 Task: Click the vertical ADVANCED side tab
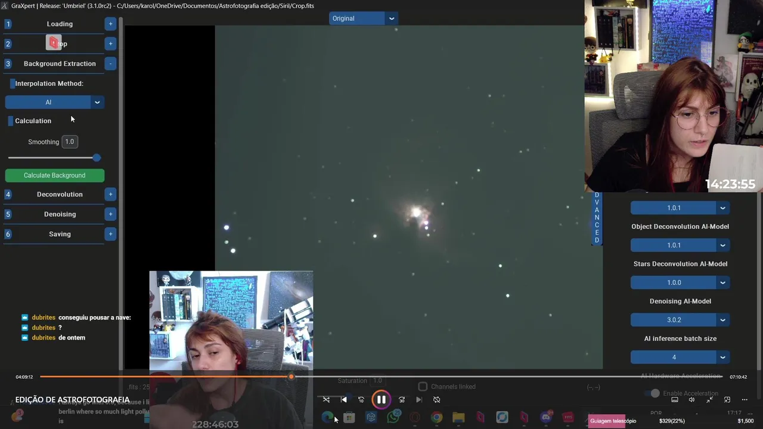coord(597,218)
